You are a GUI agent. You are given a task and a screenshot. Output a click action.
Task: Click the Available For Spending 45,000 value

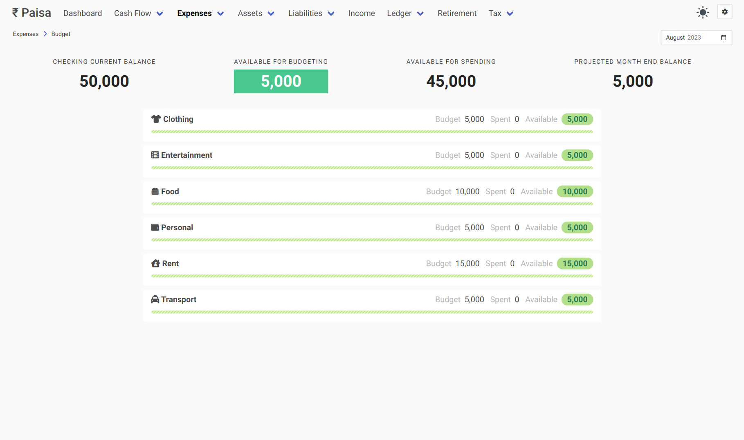pos(451,81)
